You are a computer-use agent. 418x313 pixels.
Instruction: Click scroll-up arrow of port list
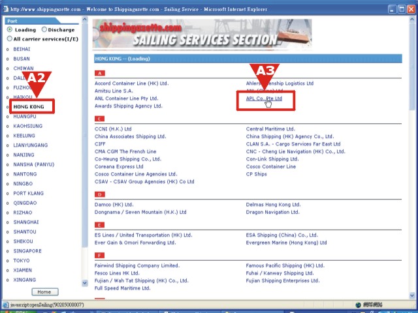[x=84, y=19]
